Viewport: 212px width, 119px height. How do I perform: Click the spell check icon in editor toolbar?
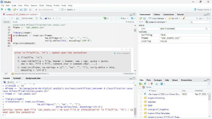pos(36,18)
